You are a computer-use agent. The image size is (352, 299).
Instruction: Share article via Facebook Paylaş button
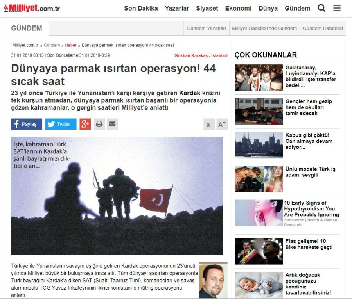tap(27, 124)
